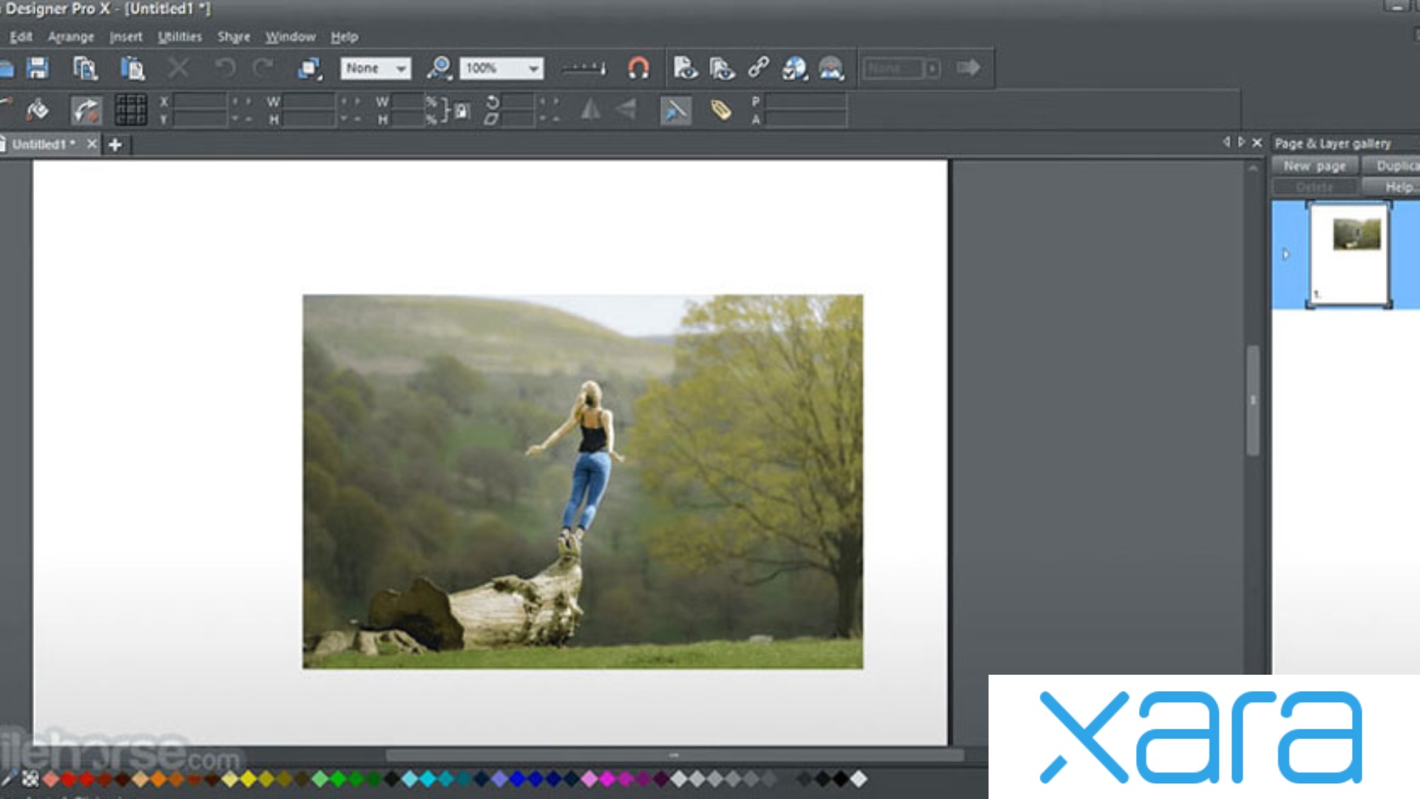1420x799 pixels.
Task: Click the New page button
Action: pos(1315,165)
